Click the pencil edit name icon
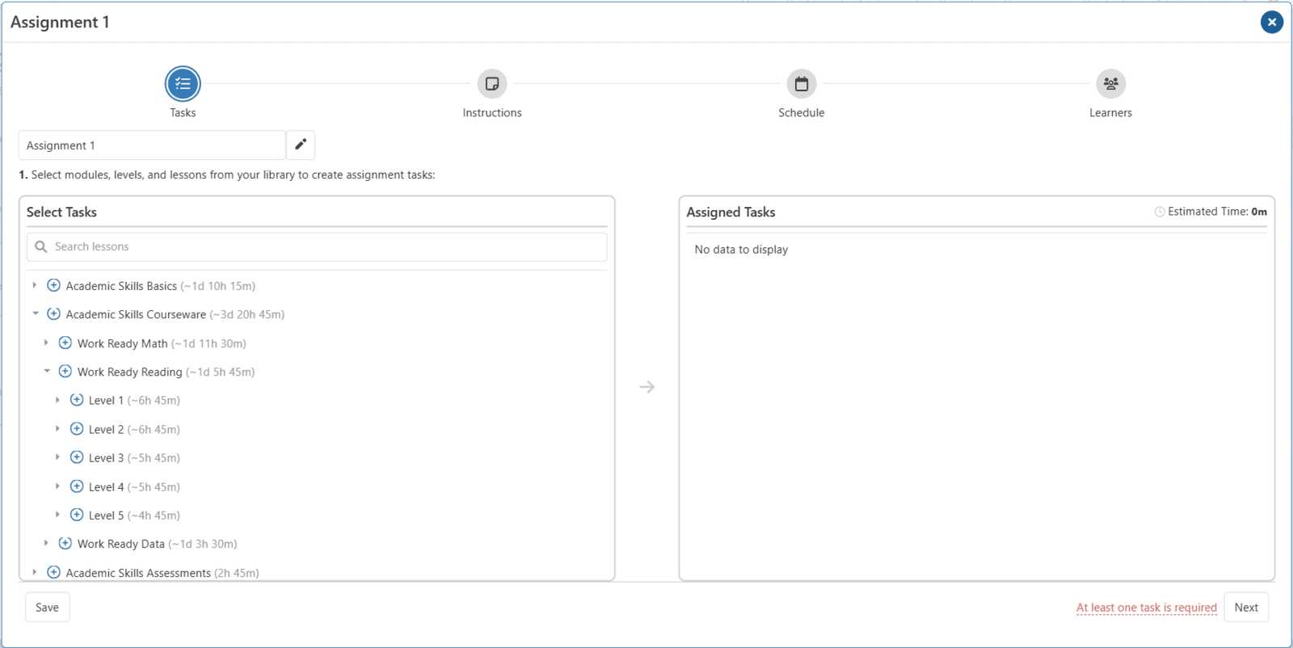 [301, 145]
